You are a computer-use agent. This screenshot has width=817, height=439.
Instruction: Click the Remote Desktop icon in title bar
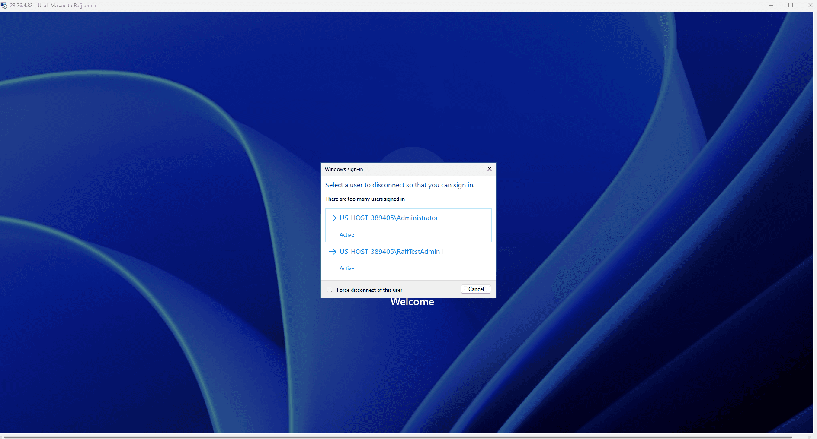tap(4, 6)
